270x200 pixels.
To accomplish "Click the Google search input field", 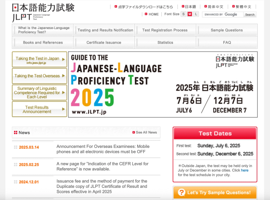I will point(223,15).
